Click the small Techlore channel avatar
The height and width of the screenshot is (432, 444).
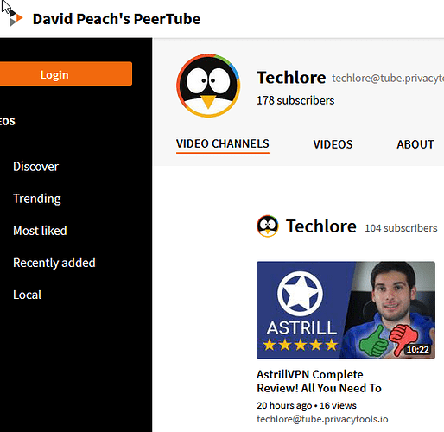(x=268, y=226)
